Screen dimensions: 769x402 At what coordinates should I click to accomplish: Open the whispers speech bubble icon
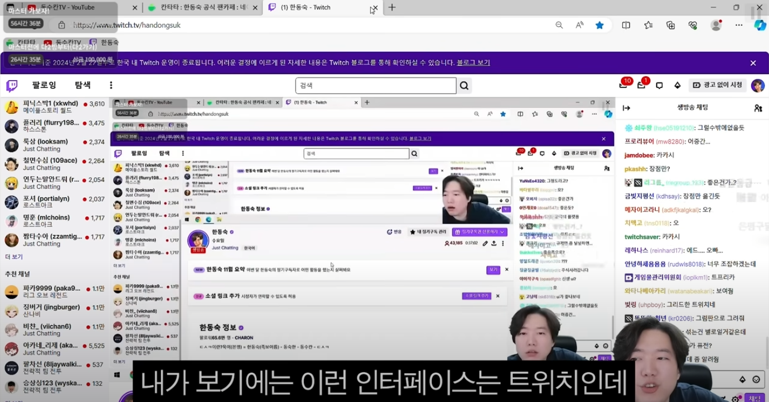[659, 86]
